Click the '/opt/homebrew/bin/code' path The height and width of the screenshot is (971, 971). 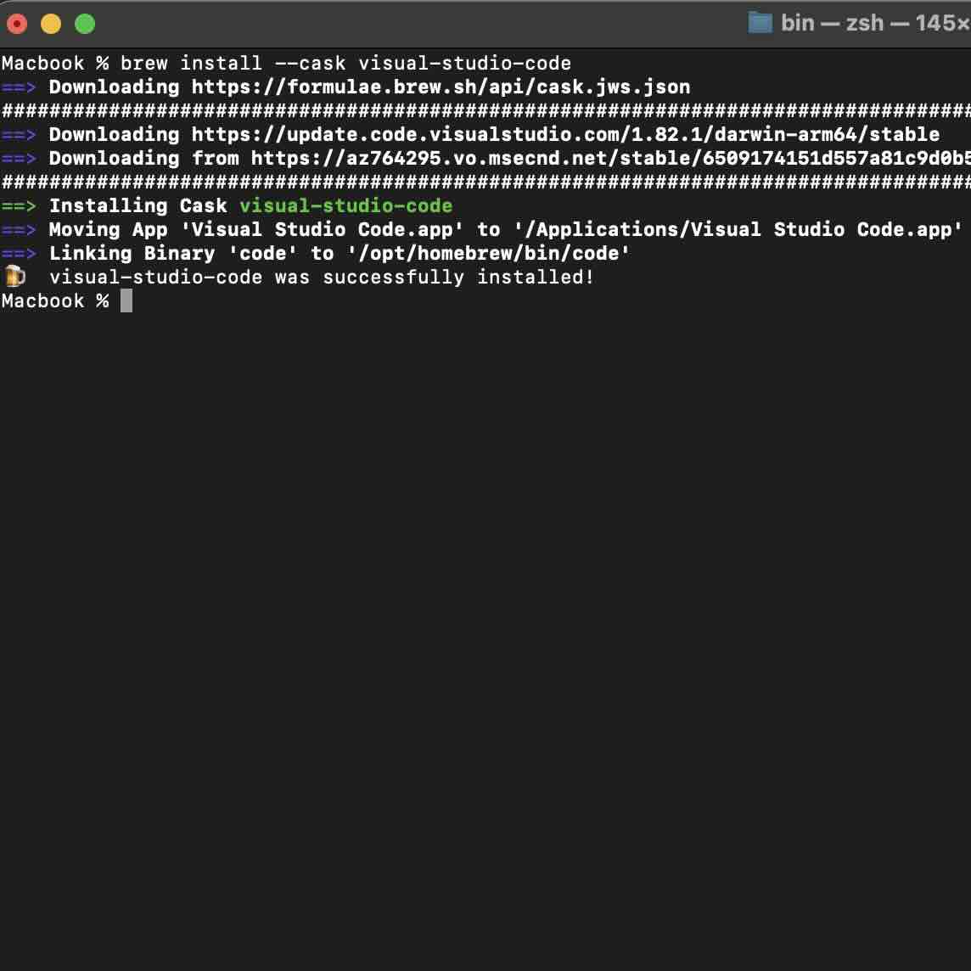489,253
